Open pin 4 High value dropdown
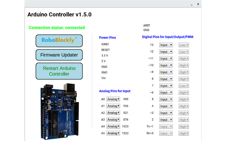Viewport: 226px width, 141px height. 184,106
